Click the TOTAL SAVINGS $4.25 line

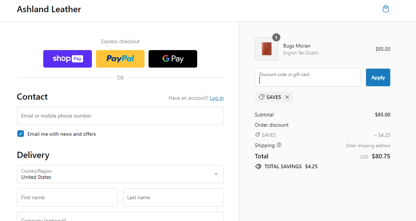point(286,167)
